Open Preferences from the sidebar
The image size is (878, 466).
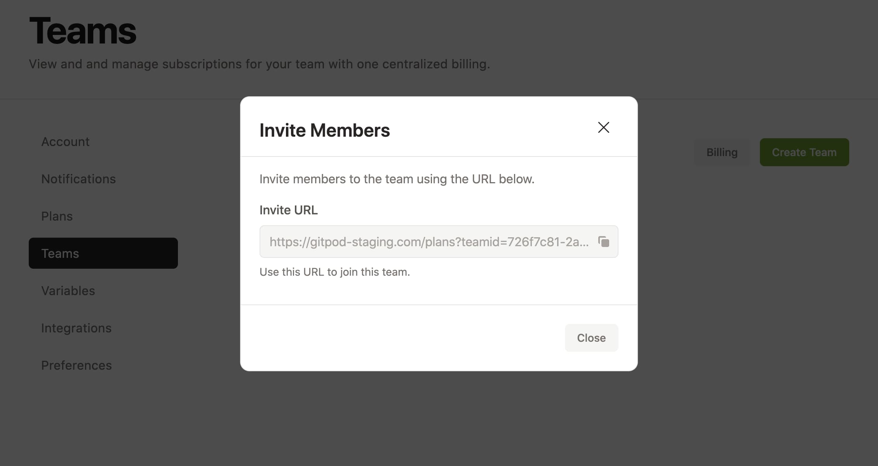pyautogui.click(x=77, y=365)
